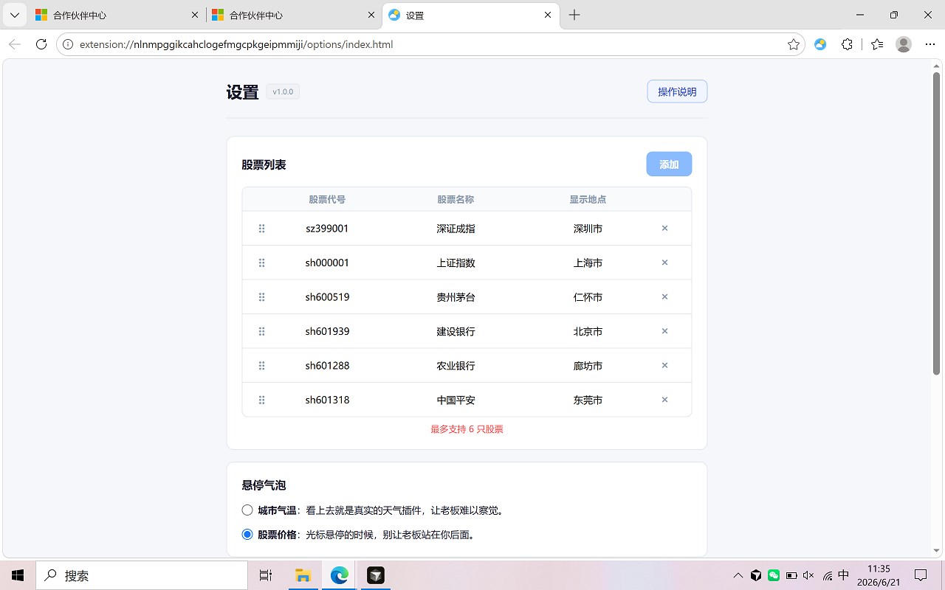Open the Favorites list icon
This screenshot has width=945, height=590.
[x=877, y=44]
